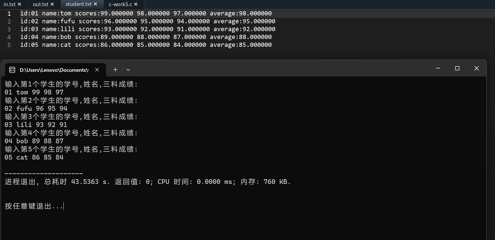This screenshot has height=240, width=495.
Task: Click terminal input line '01 tom 99 98 97'
Action: pyautogui.click(x=34, y=92)
